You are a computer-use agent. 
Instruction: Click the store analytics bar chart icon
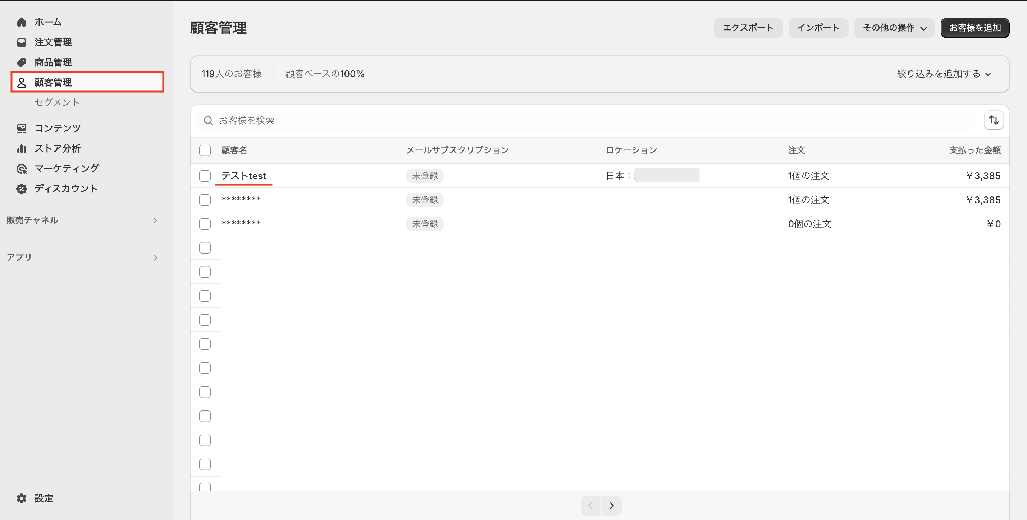pos(22,149)
